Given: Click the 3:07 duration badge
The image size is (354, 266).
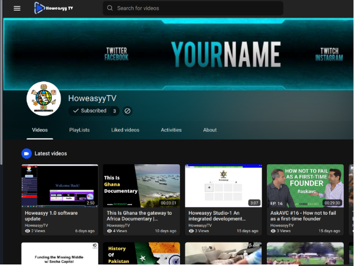Looking at the screenshot, I should click(254, 203).
